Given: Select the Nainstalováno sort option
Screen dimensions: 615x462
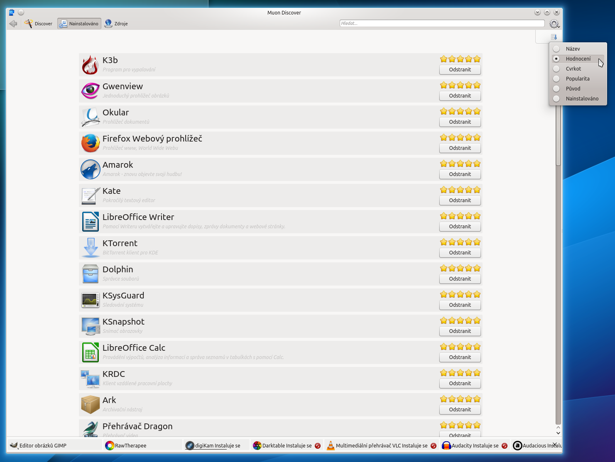Looking at the screenshot, I should (578, 98).
